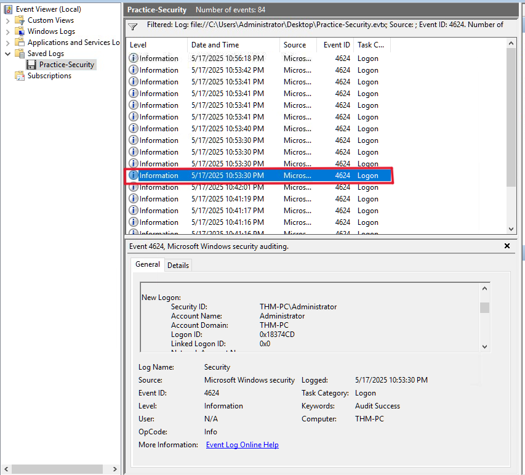
Task: Click the Event Viewer (Local) root icon
Action: 8,9
